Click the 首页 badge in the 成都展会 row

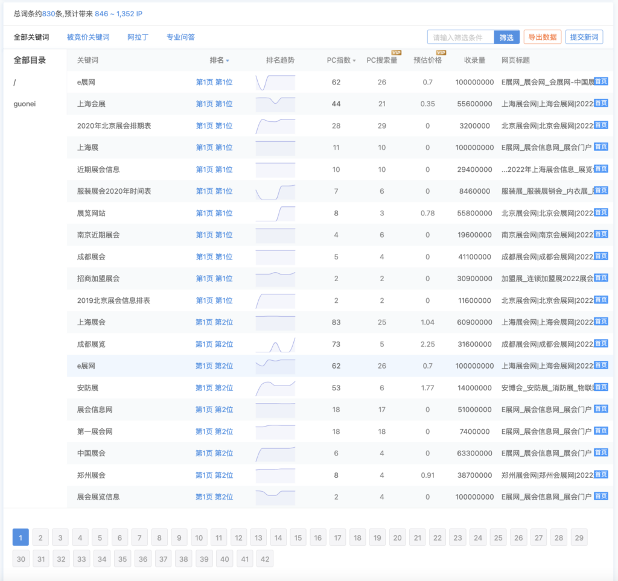(x=600, y=256)
